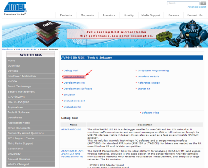Click the Starter Kit link

tap(144, 89)
